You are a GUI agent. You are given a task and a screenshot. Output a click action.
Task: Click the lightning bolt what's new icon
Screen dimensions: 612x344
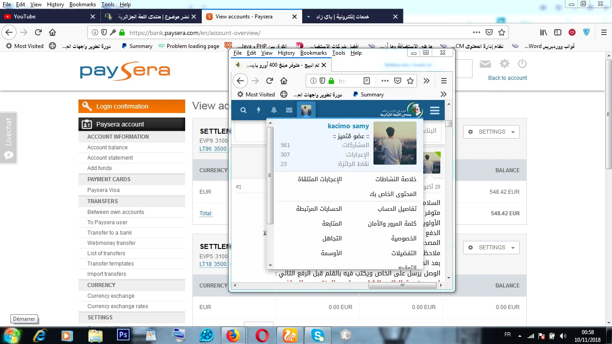click(259, 110)
